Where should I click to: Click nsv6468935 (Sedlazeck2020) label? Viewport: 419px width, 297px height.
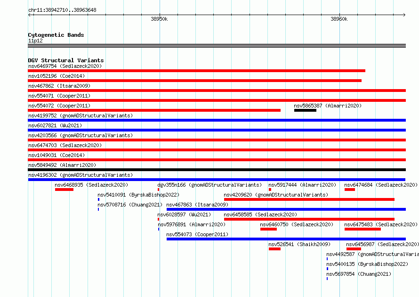pyautogui.click(x=91, y=185)
